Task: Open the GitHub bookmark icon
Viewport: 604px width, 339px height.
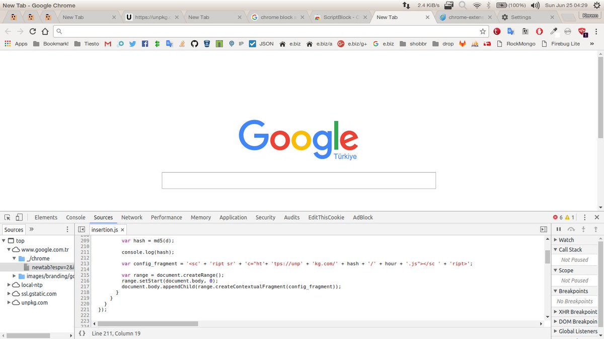Action: tap(194, 44)
